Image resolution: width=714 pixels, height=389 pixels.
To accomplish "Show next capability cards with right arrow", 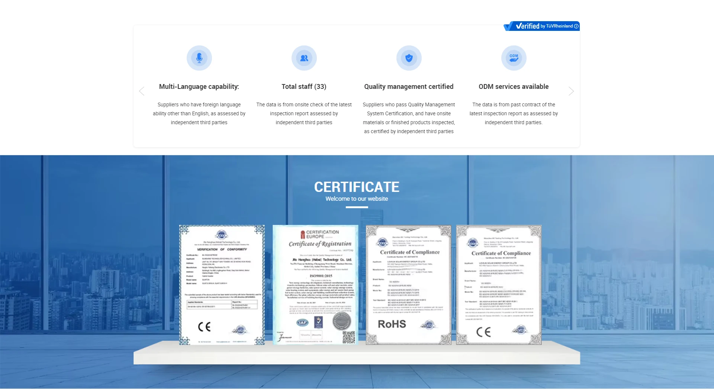I will pyautogui.click(x=571, y=91).
